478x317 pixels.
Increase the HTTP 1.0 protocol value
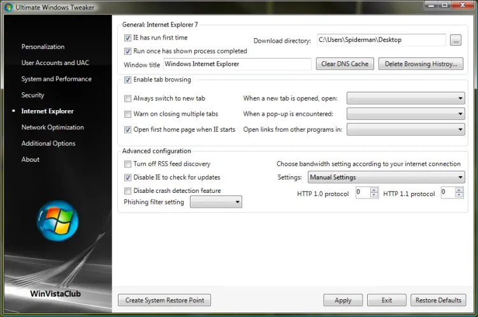(374, 190)
